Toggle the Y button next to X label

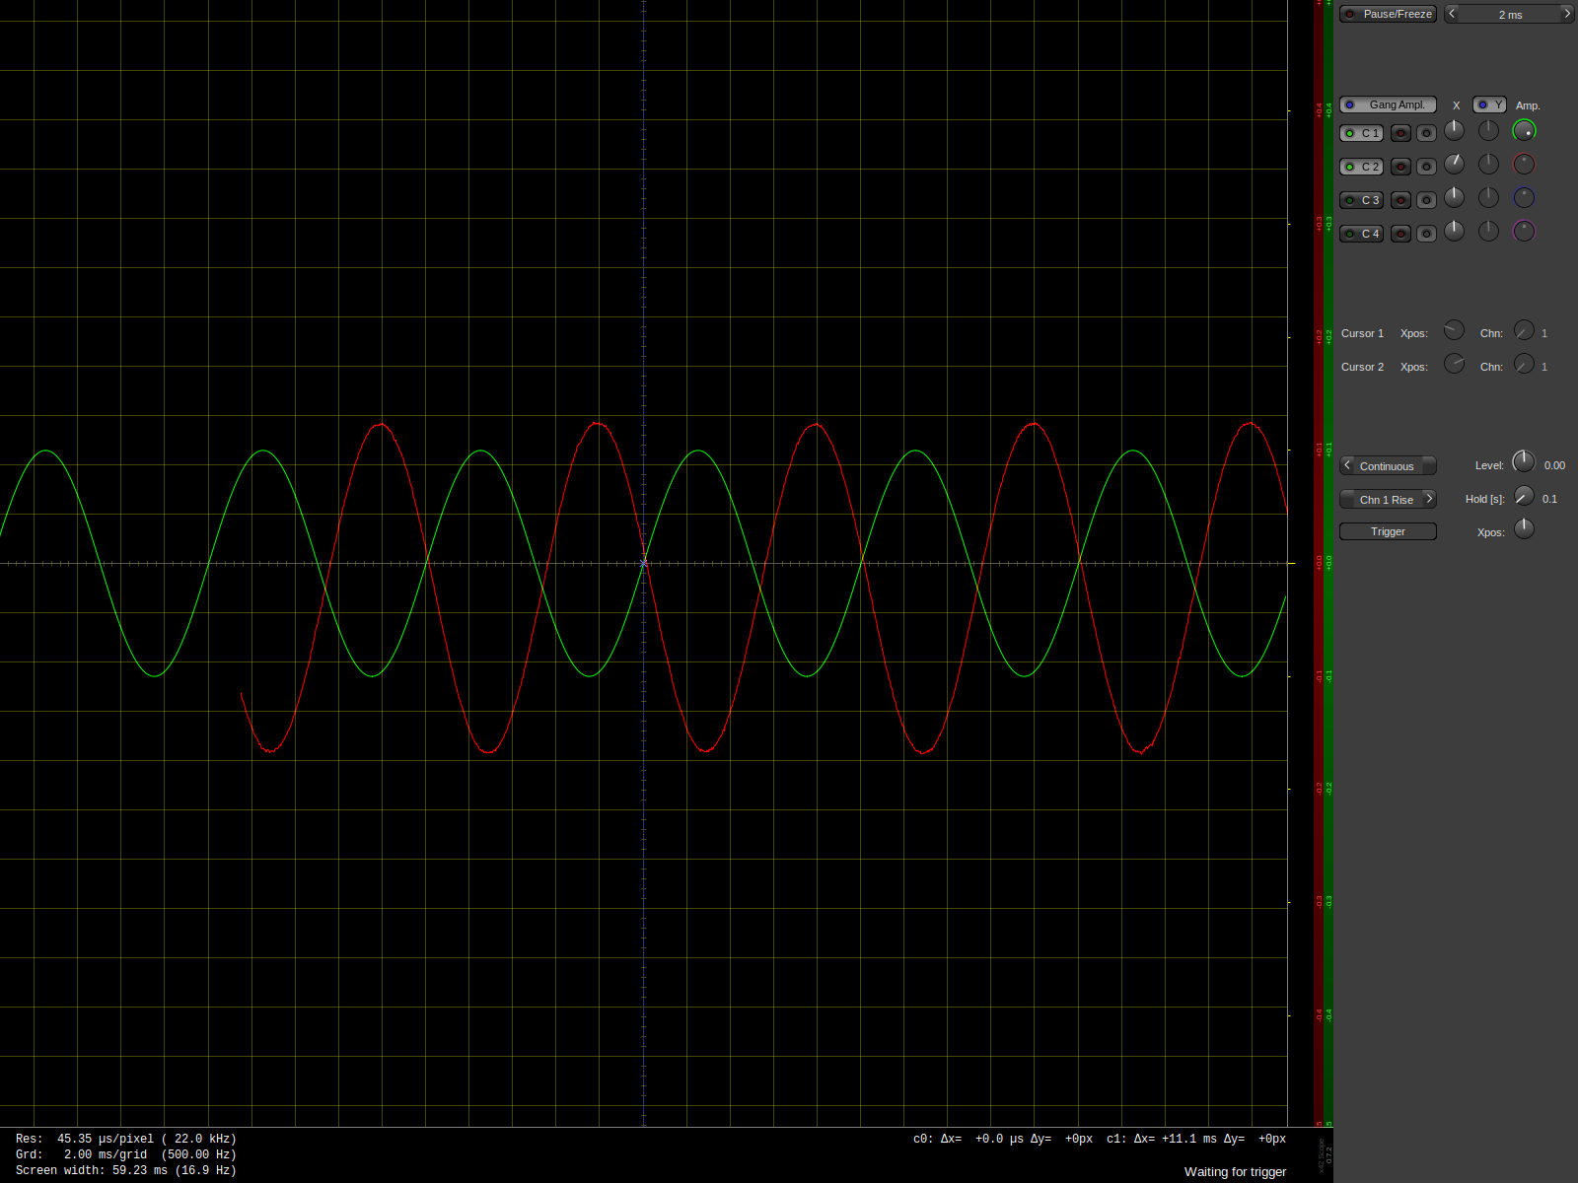click(x=1489, y=104)
